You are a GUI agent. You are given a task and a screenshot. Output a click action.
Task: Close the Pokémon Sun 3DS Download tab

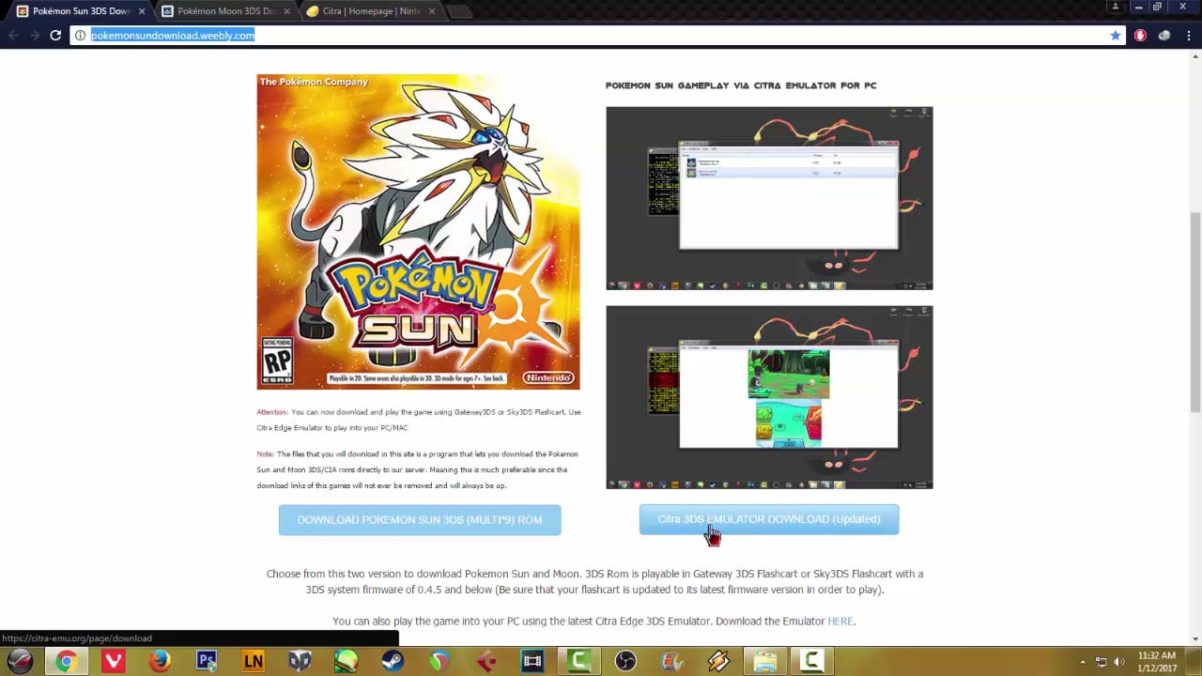coord(142,11)
